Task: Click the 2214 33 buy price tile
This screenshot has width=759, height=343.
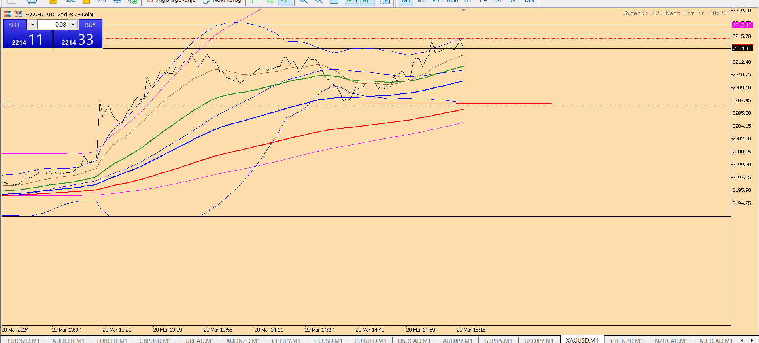Action: pos(77,39)
